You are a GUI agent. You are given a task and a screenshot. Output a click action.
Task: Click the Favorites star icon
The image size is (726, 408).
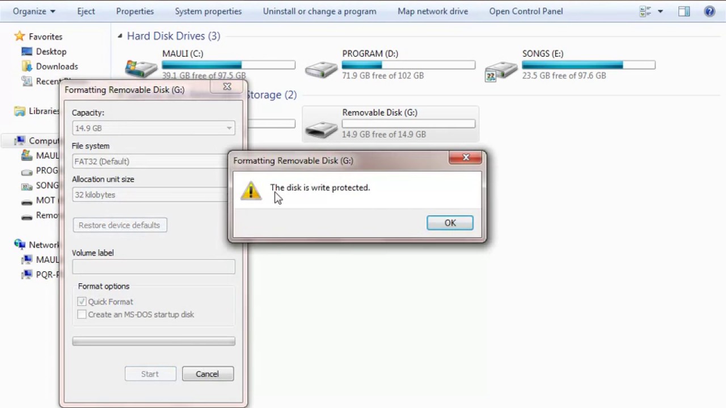tap(20, 36)
